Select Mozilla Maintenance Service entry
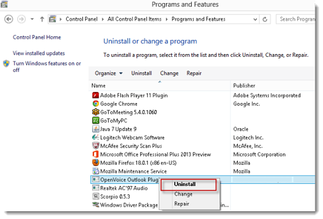The height and width of the screenshot is (219, 323). tap(134, 172)
